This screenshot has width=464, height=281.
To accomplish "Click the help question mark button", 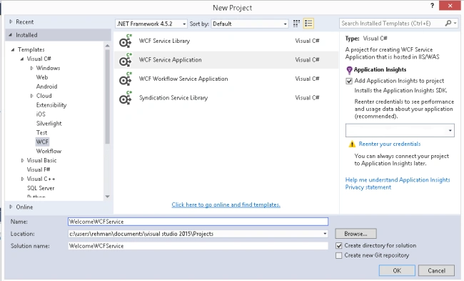I will tap(433, 6).
